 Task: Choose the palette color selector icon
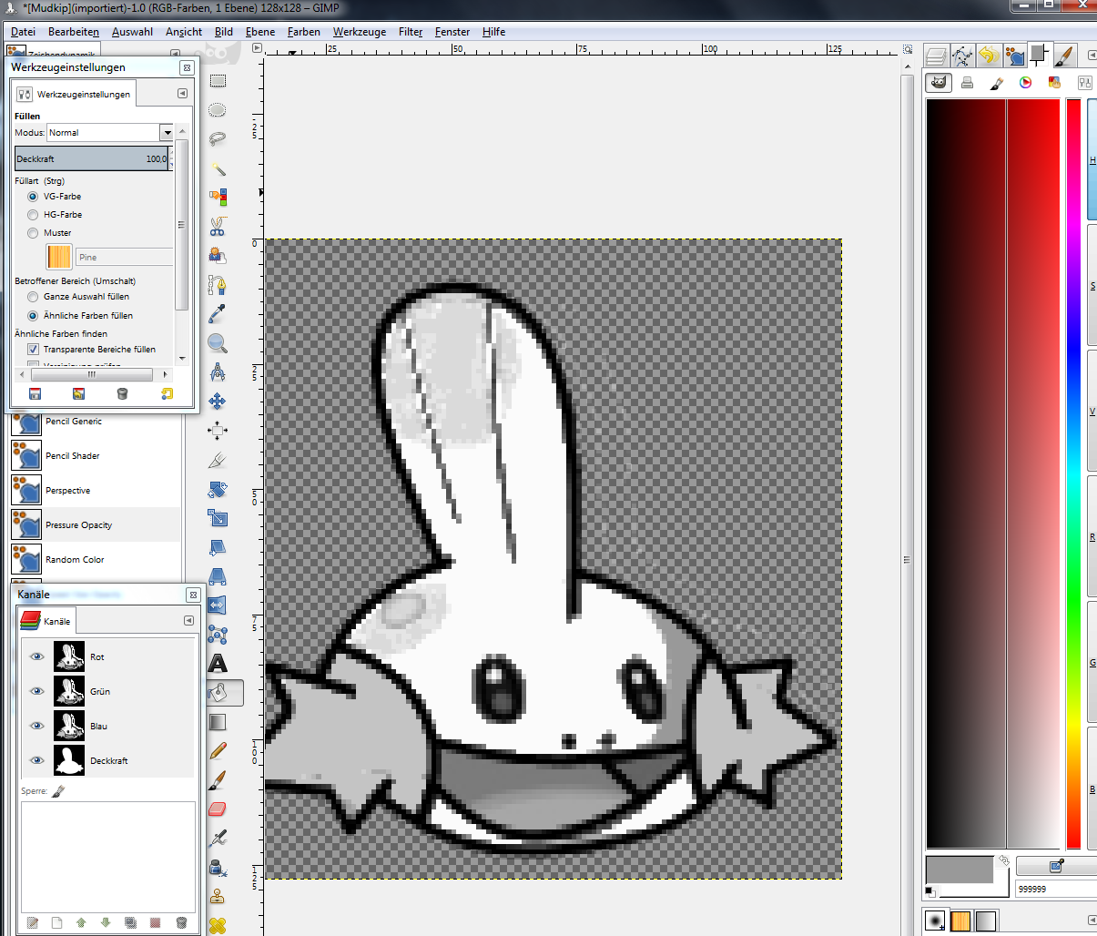pos(1054,83)
